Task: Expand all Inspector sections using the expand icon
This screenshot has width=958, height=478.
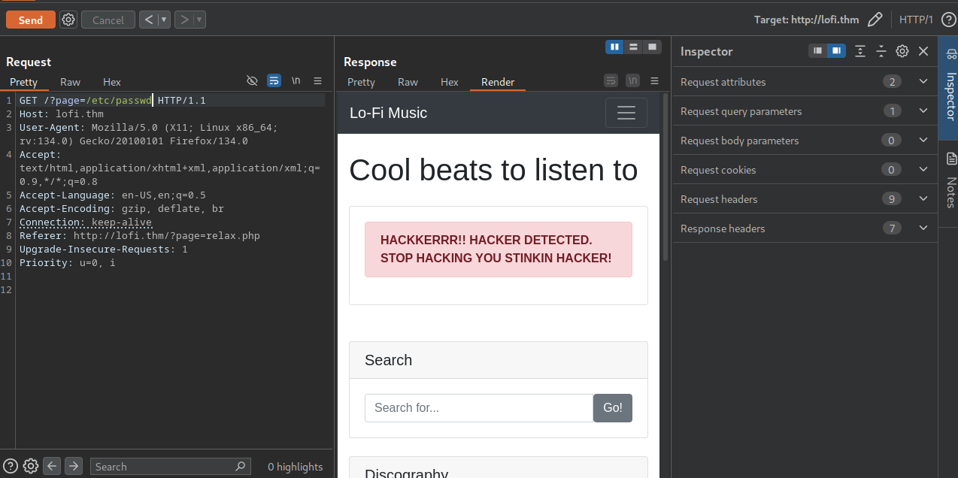Action: [859, 51]
